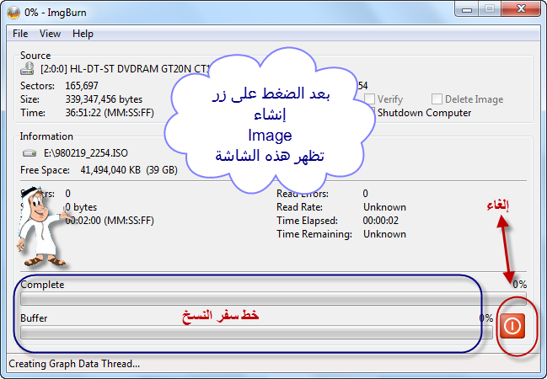Click the Complete progress bar
This screenshot has width=547, height=379.
[x=273, y=299]
